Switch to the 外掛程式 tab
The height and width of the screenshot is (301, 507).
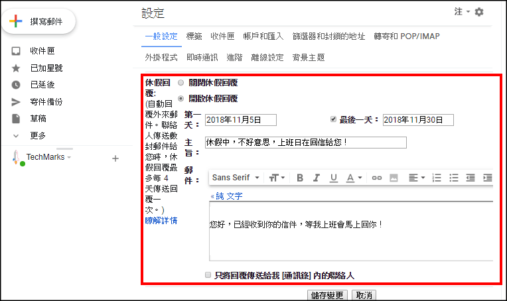pyautogui.click(x=161, y=58)
